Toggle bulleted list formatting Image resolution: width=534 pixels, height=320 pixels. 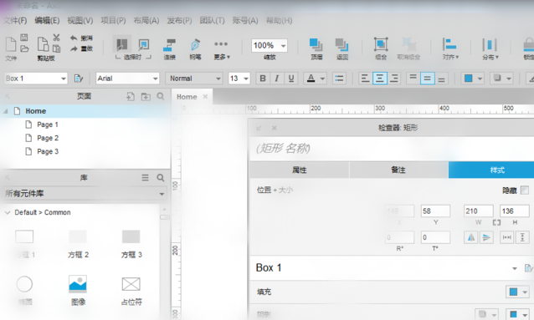(339, 79)
